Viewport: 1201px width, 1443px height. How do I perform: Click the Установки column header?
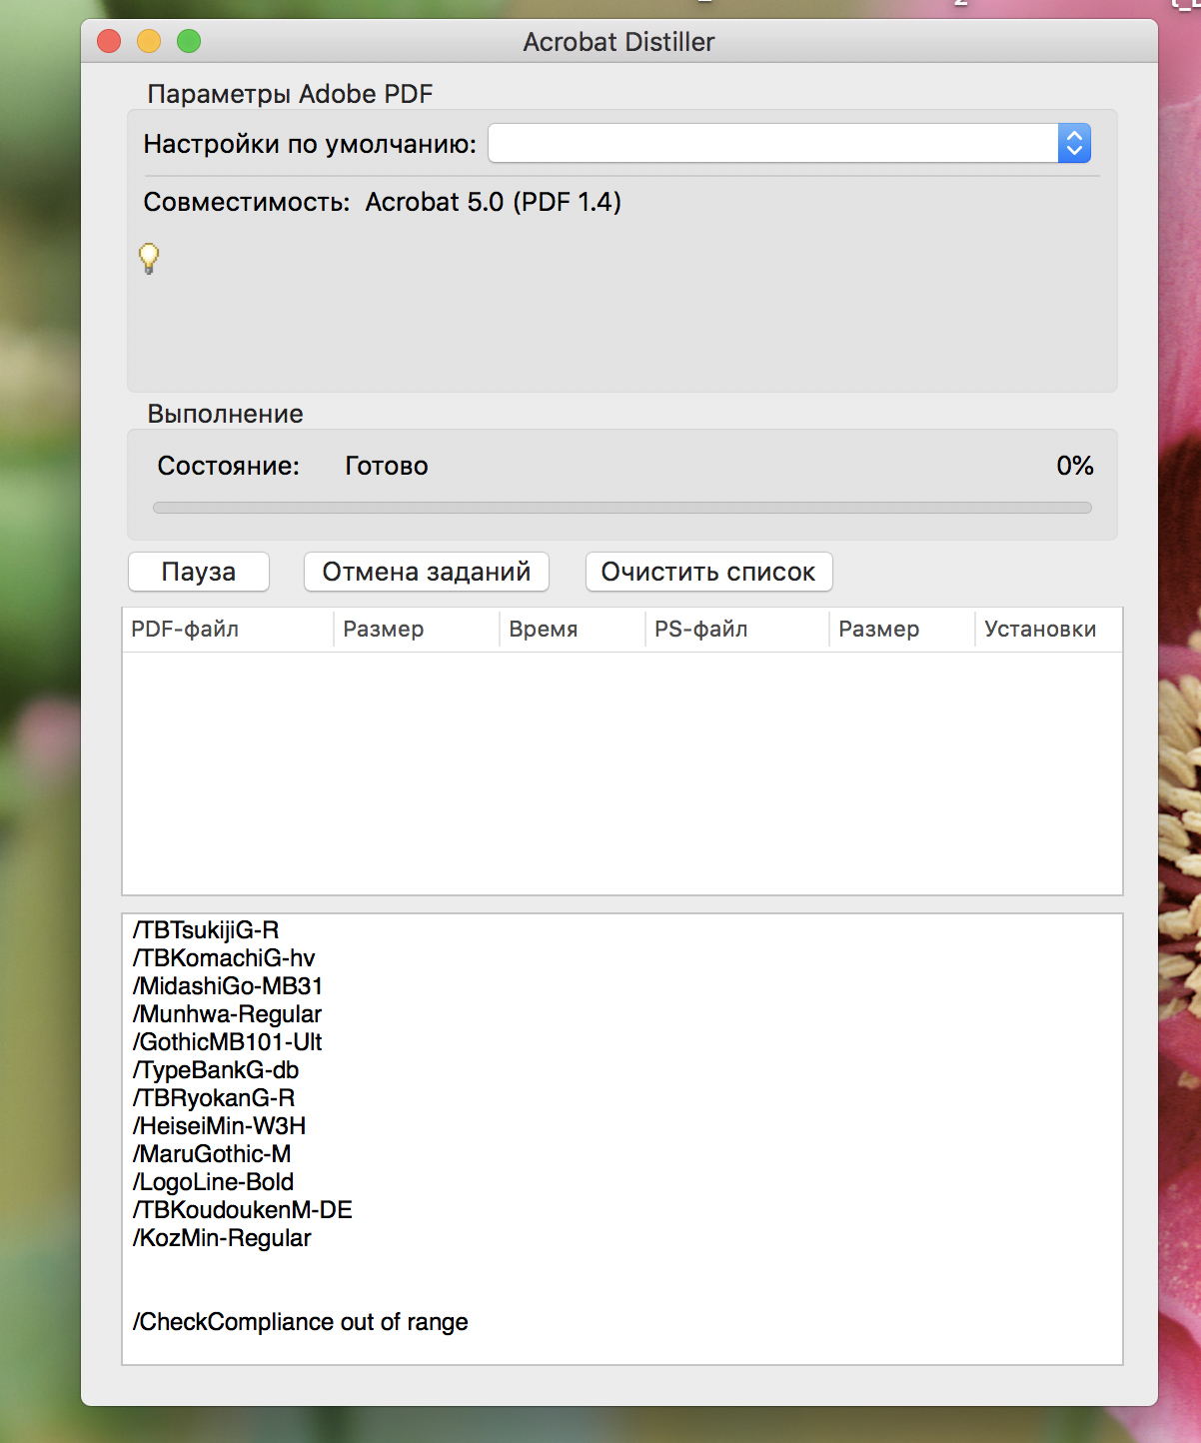pos(1048,630)
